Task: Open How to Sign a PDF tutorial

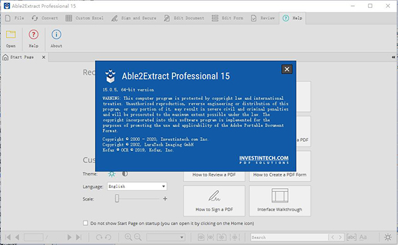Action: tap(214, 201)
